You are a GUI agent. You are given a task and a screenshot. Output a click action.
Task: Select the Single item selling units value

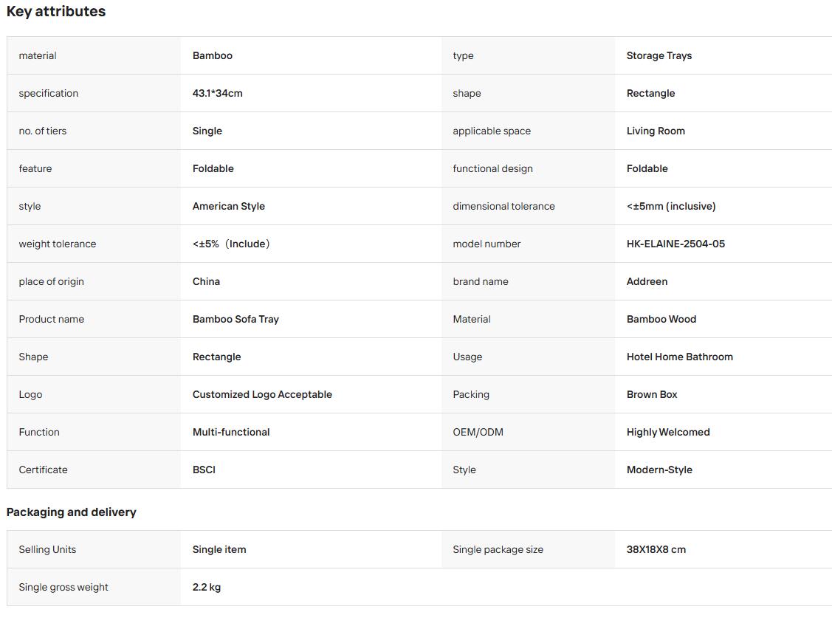(219, 550)
